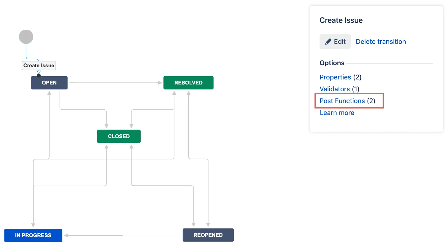
Task: Click the Options section heading
Action: (x=332, y=63)
